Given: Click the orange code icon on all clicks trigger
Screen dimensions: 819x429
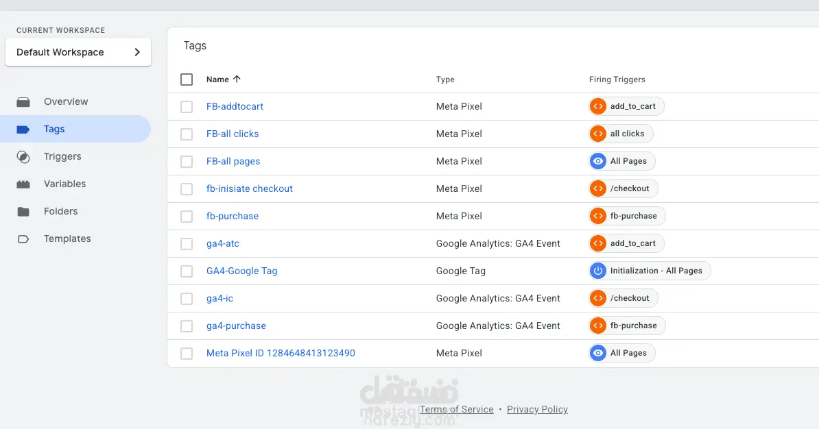Looking at the screenshot, I should click(x=598, y=134).
